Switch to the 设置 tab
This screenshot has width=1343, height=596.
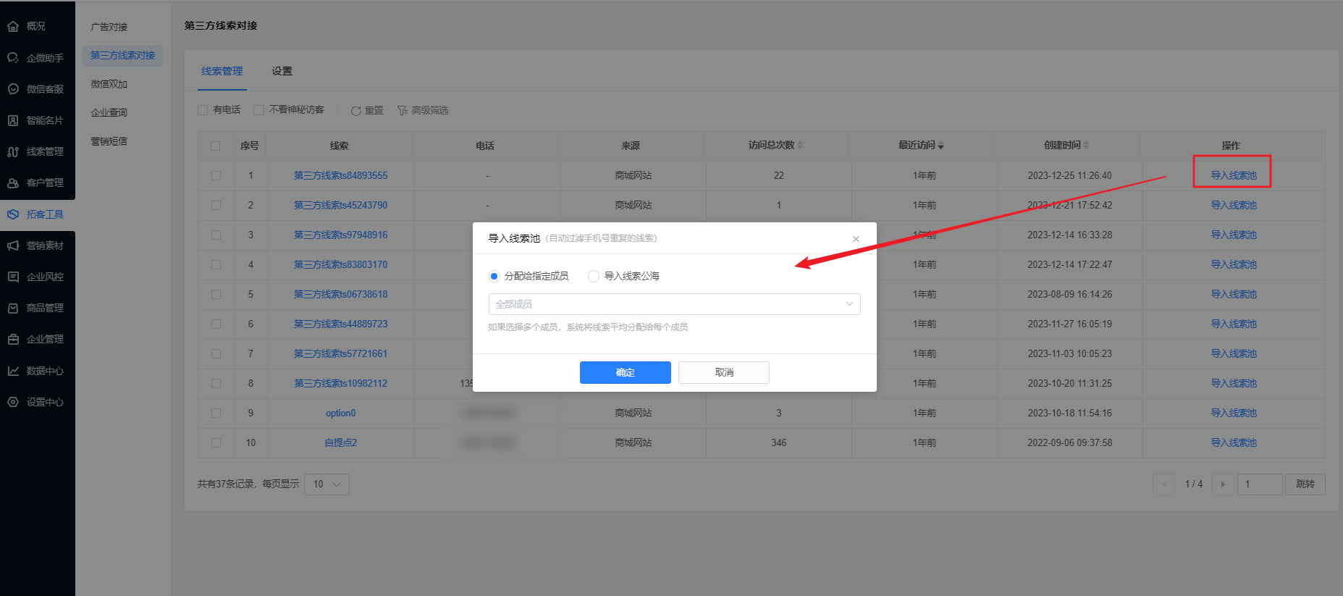coord(282,71)
